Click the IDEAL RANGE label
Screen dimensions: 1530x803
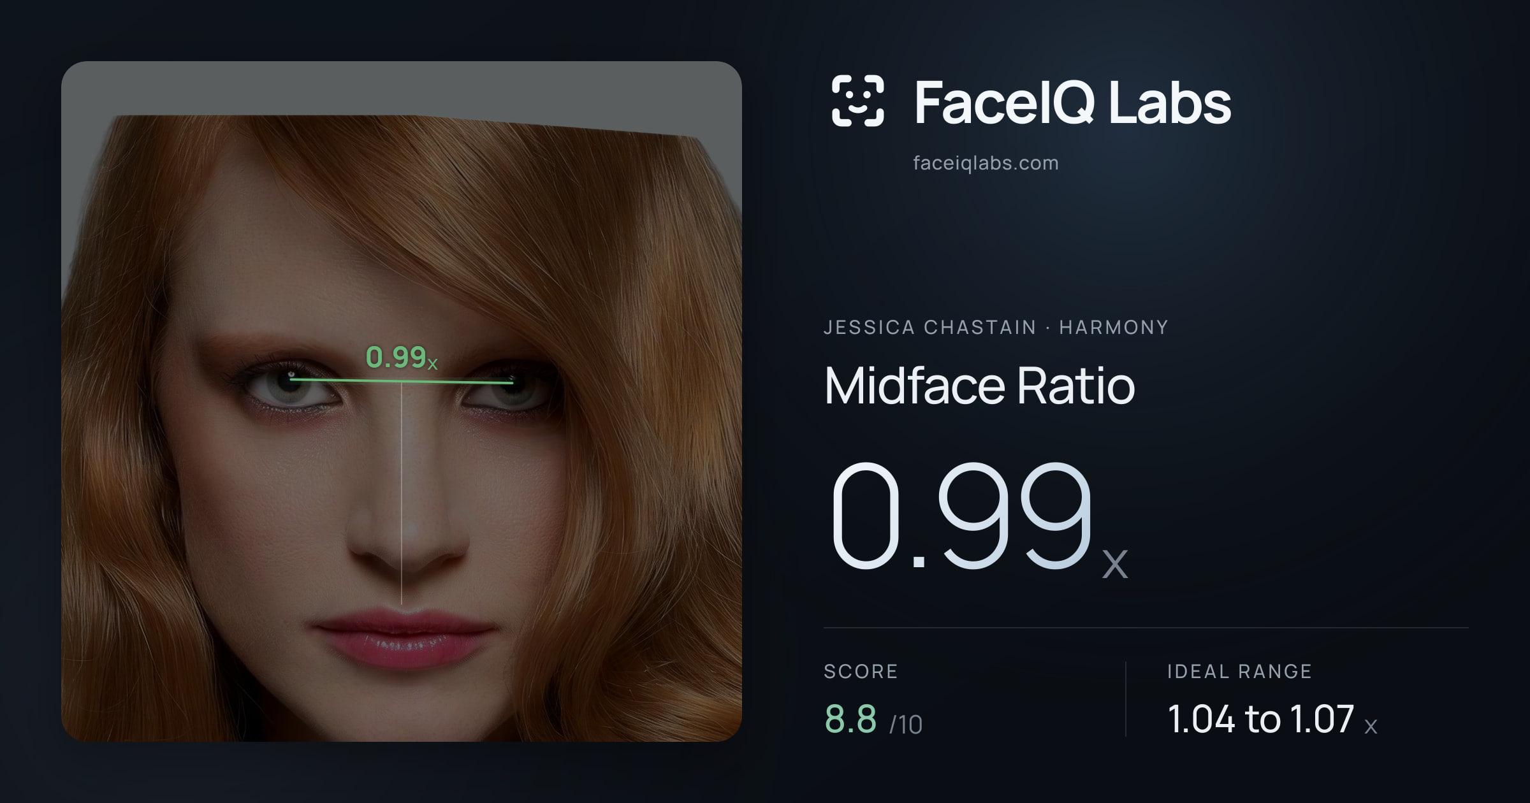[1239, 671]
